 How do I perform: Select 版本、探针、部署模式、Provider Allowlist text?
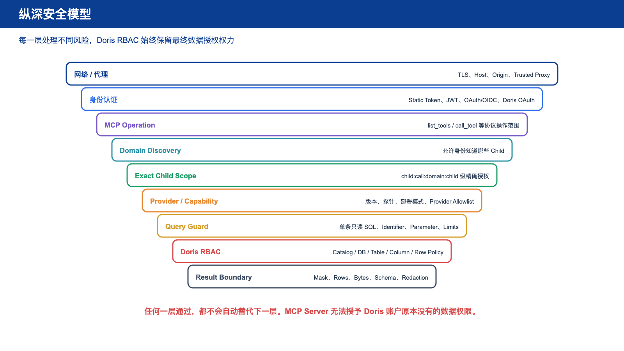420,202
